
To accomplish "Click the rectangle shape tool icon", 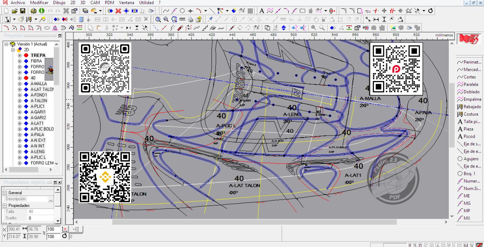I will (302, 11).
